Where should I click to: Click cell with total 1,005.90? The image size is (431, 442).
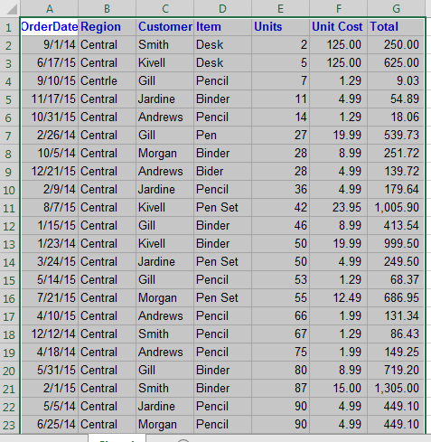(396, 208)
